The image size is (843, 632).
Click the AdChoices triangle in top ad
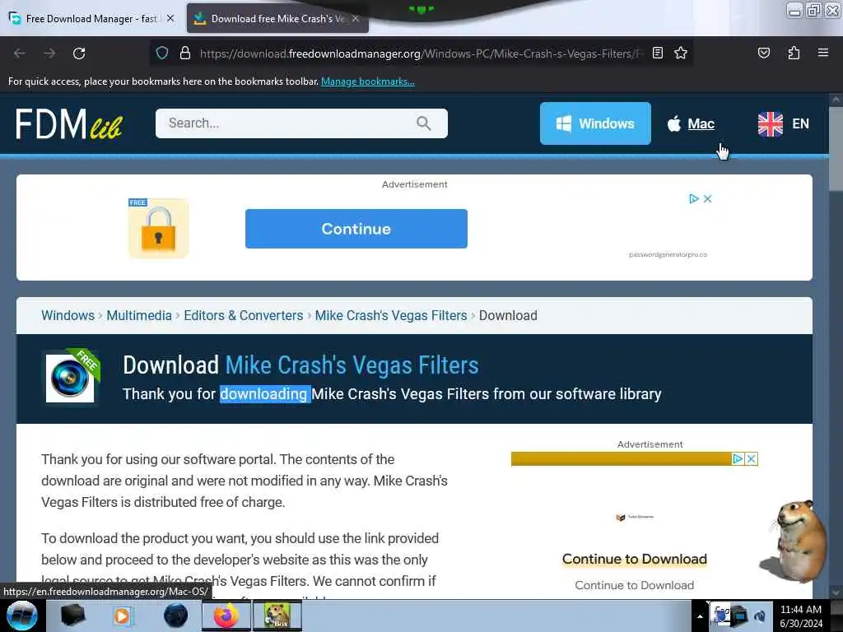(x=693, y=199)
